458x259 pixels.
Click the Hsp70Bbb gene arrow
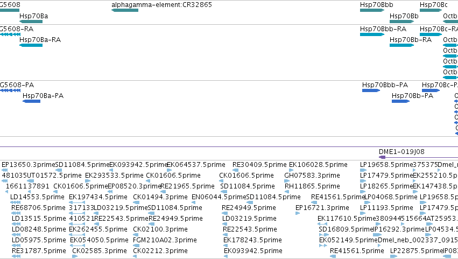click(372, 10)
